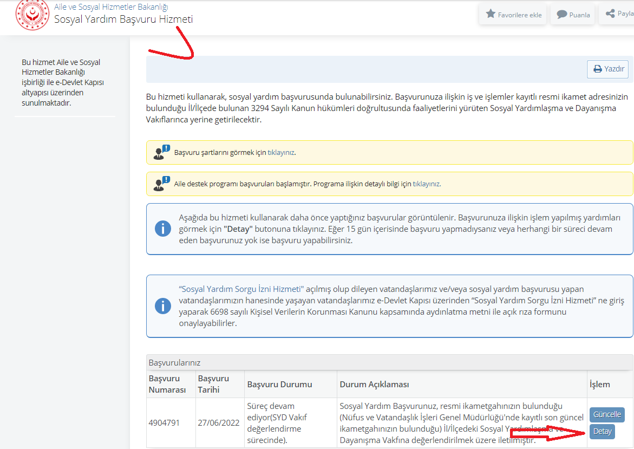634x449 pixels.
Task: Click the Başvurularınız table caption
Action: click(174, 363)
